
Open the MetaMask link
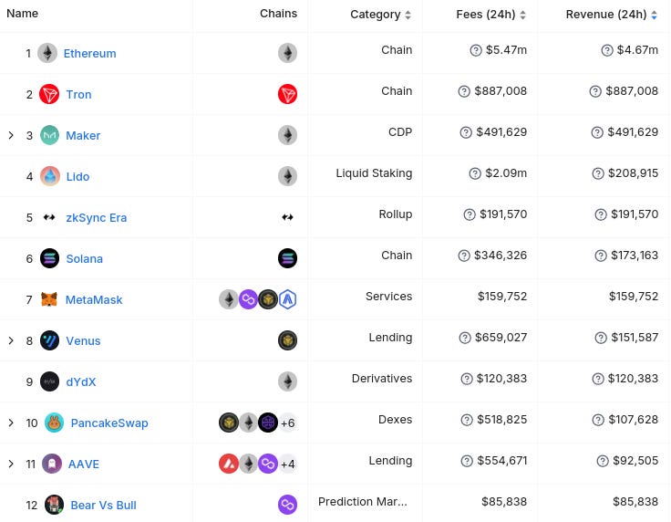click(94, 299)
